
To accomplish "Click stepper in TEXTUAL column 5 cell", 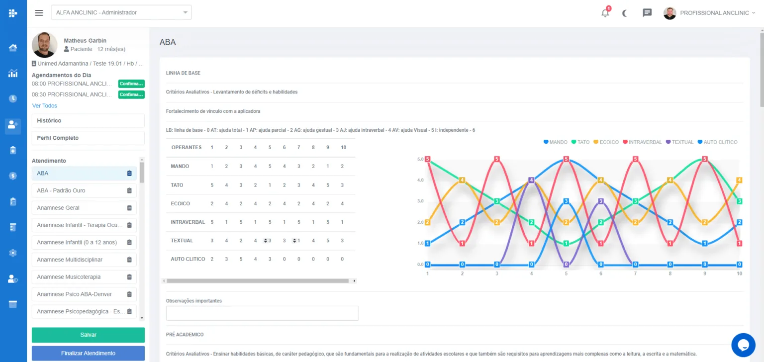I will pos(266,241).
